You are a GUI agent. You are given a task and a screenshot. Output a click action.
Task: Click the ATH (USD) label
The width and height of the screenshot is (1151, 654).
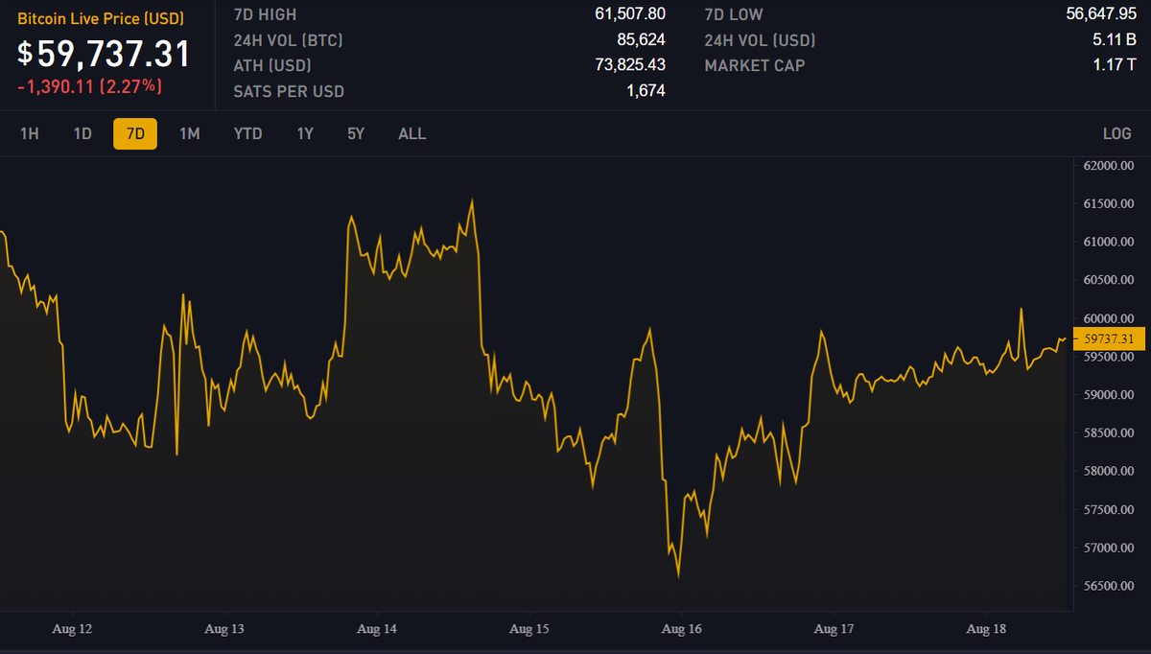click(x=272, y=66)
